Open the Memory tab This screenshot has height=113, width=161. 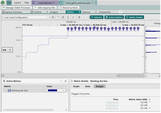click(x=86, y=12)
